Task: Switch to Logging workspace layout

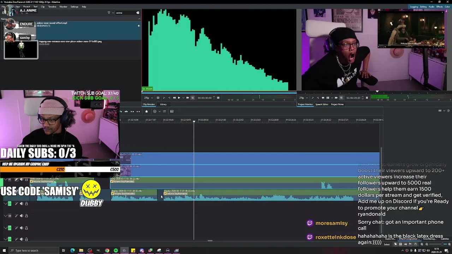Action: coord(414,7)
